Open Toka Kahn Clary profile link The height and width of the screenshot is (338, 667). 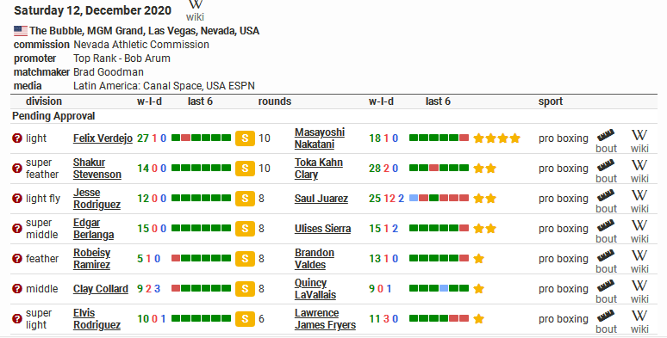[x=319, y=169]
